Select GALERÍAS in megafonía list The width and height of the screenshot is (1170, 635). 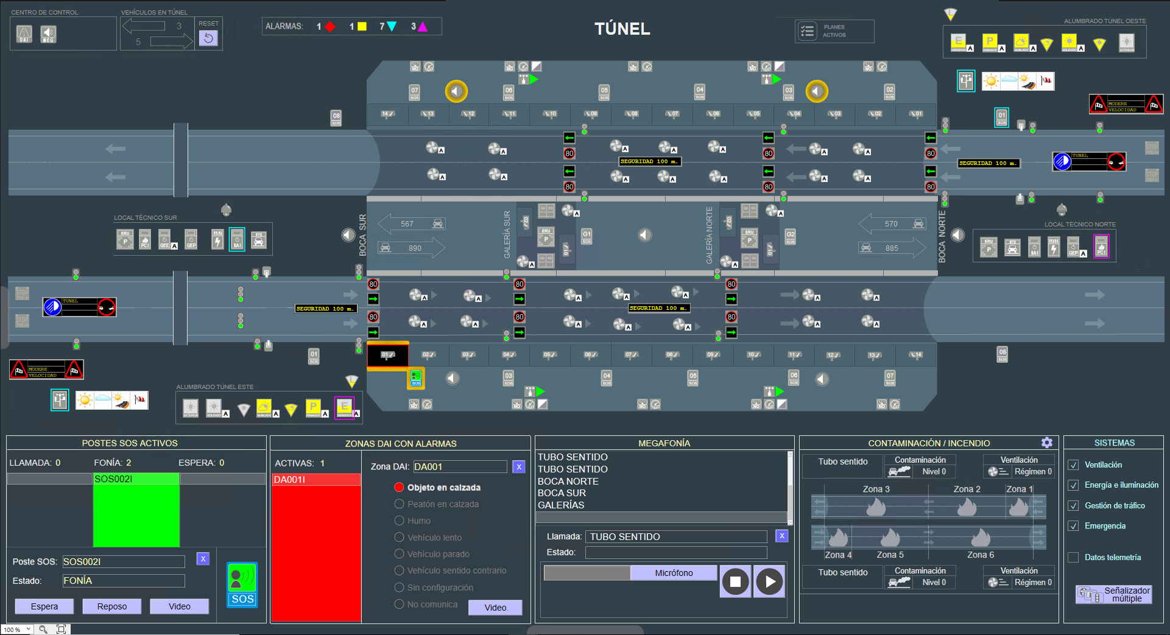click(560, 505)
